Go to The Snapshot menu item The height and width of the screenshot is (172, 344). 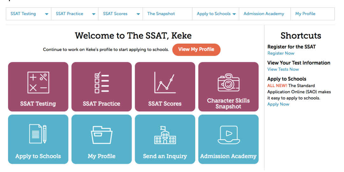point(161,14)
